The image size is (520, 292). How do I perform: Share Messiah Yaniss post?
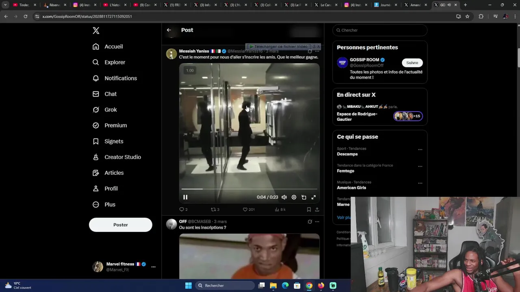pyautogui.click(x=317, y=210)
